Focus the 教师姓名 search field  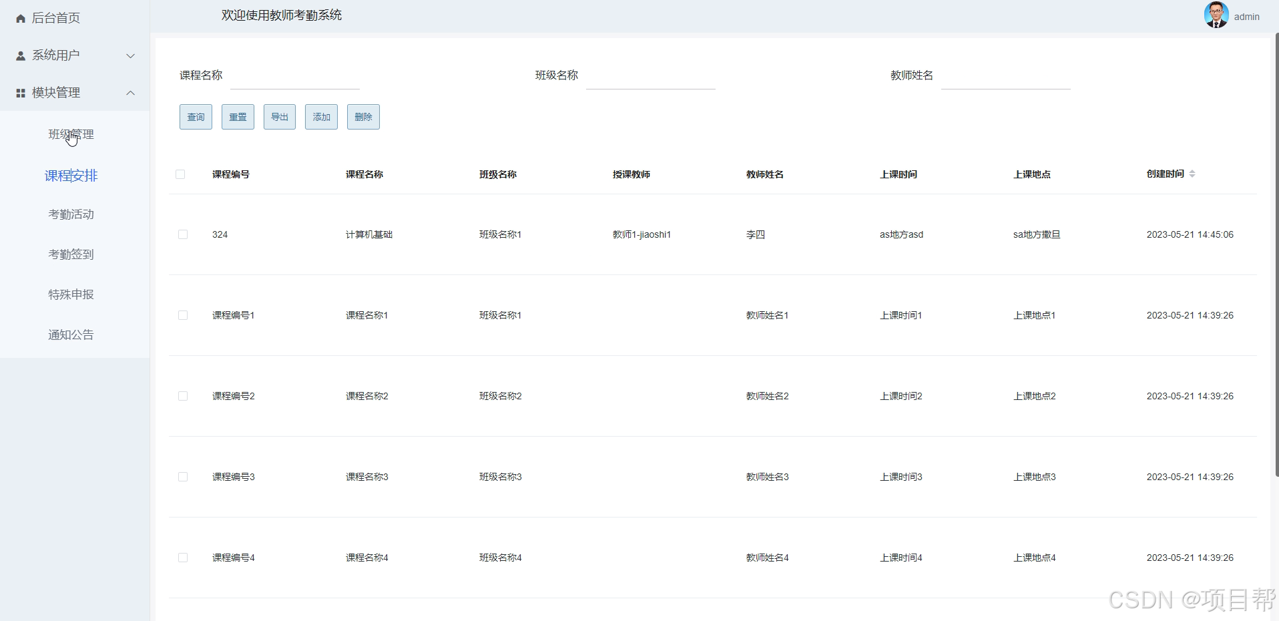click(x=1005, y=75)
